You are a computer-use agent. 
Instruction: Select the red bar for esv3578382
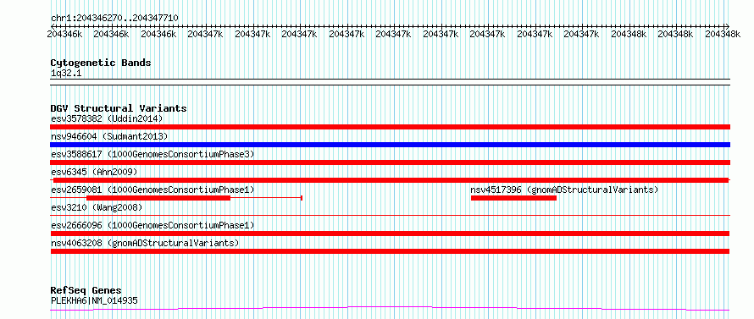point(390,127)
